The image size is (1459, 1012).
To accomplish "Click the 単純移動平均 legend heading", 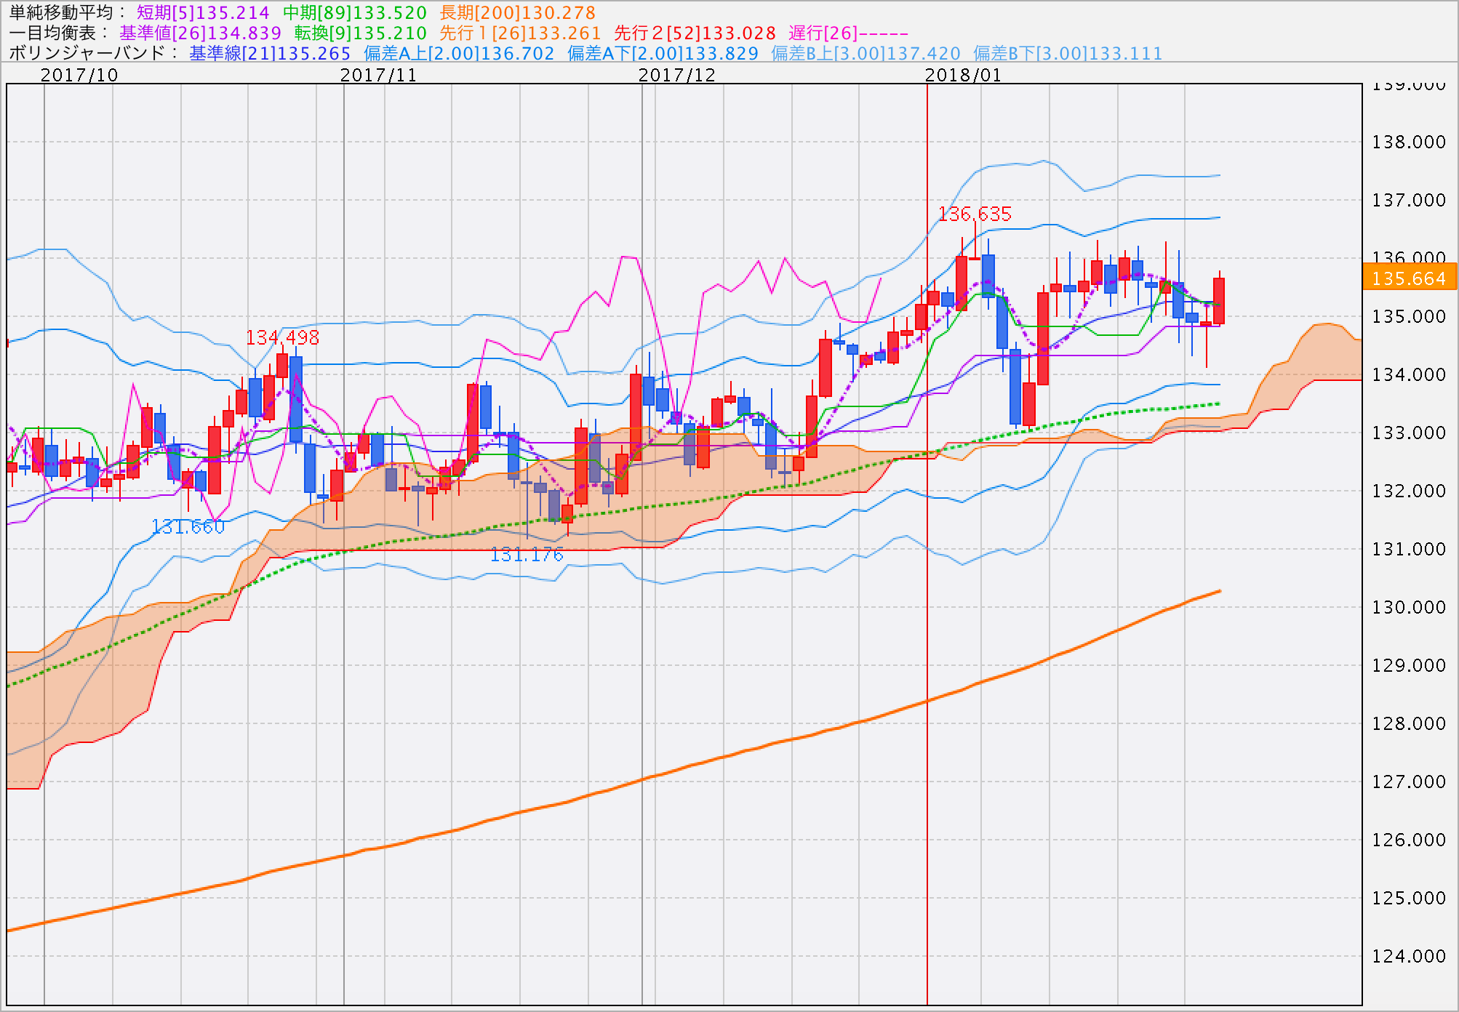I will coord(68,12).
